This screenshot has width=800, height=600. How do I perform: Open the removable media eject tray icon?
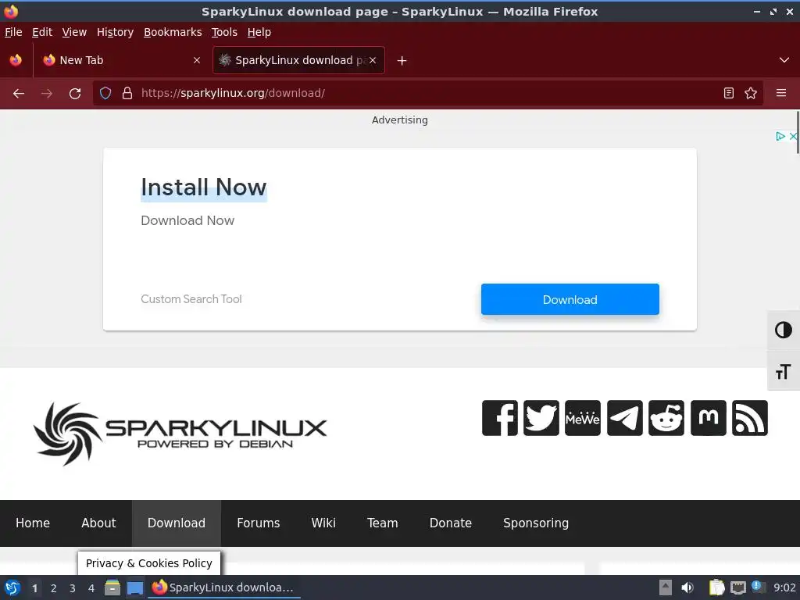coord(666,587)
